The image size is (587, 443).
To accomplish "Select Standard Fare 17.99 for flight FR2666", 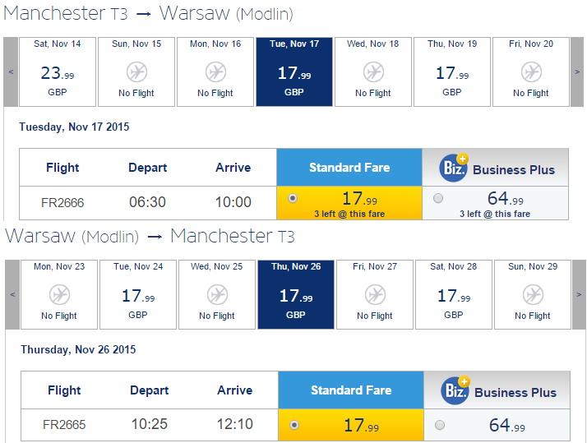I will coord(293,198).
